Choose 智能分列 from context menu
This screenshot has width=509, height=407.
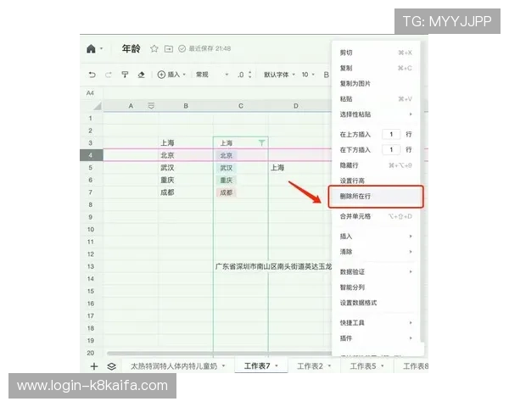[376, 287]
